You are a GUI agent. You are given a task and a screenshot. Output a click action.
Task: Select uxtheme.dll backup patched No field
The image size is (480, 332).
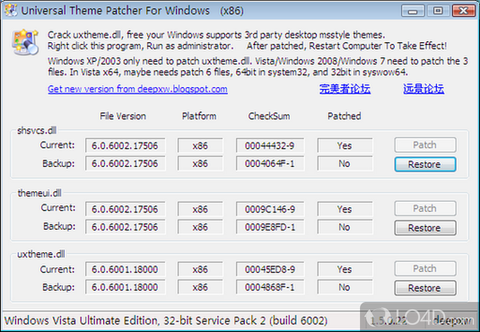tap(345, 287)
